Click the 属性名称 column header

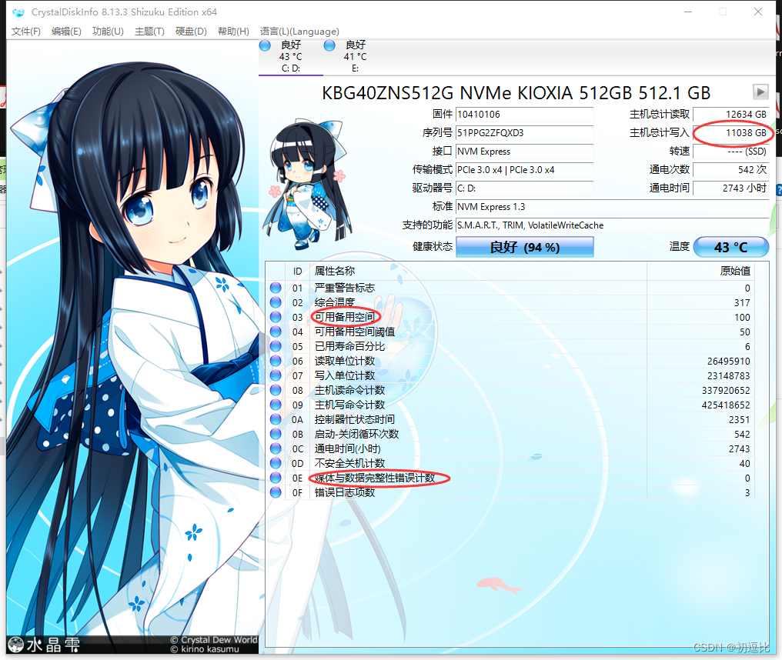point(478,272)
